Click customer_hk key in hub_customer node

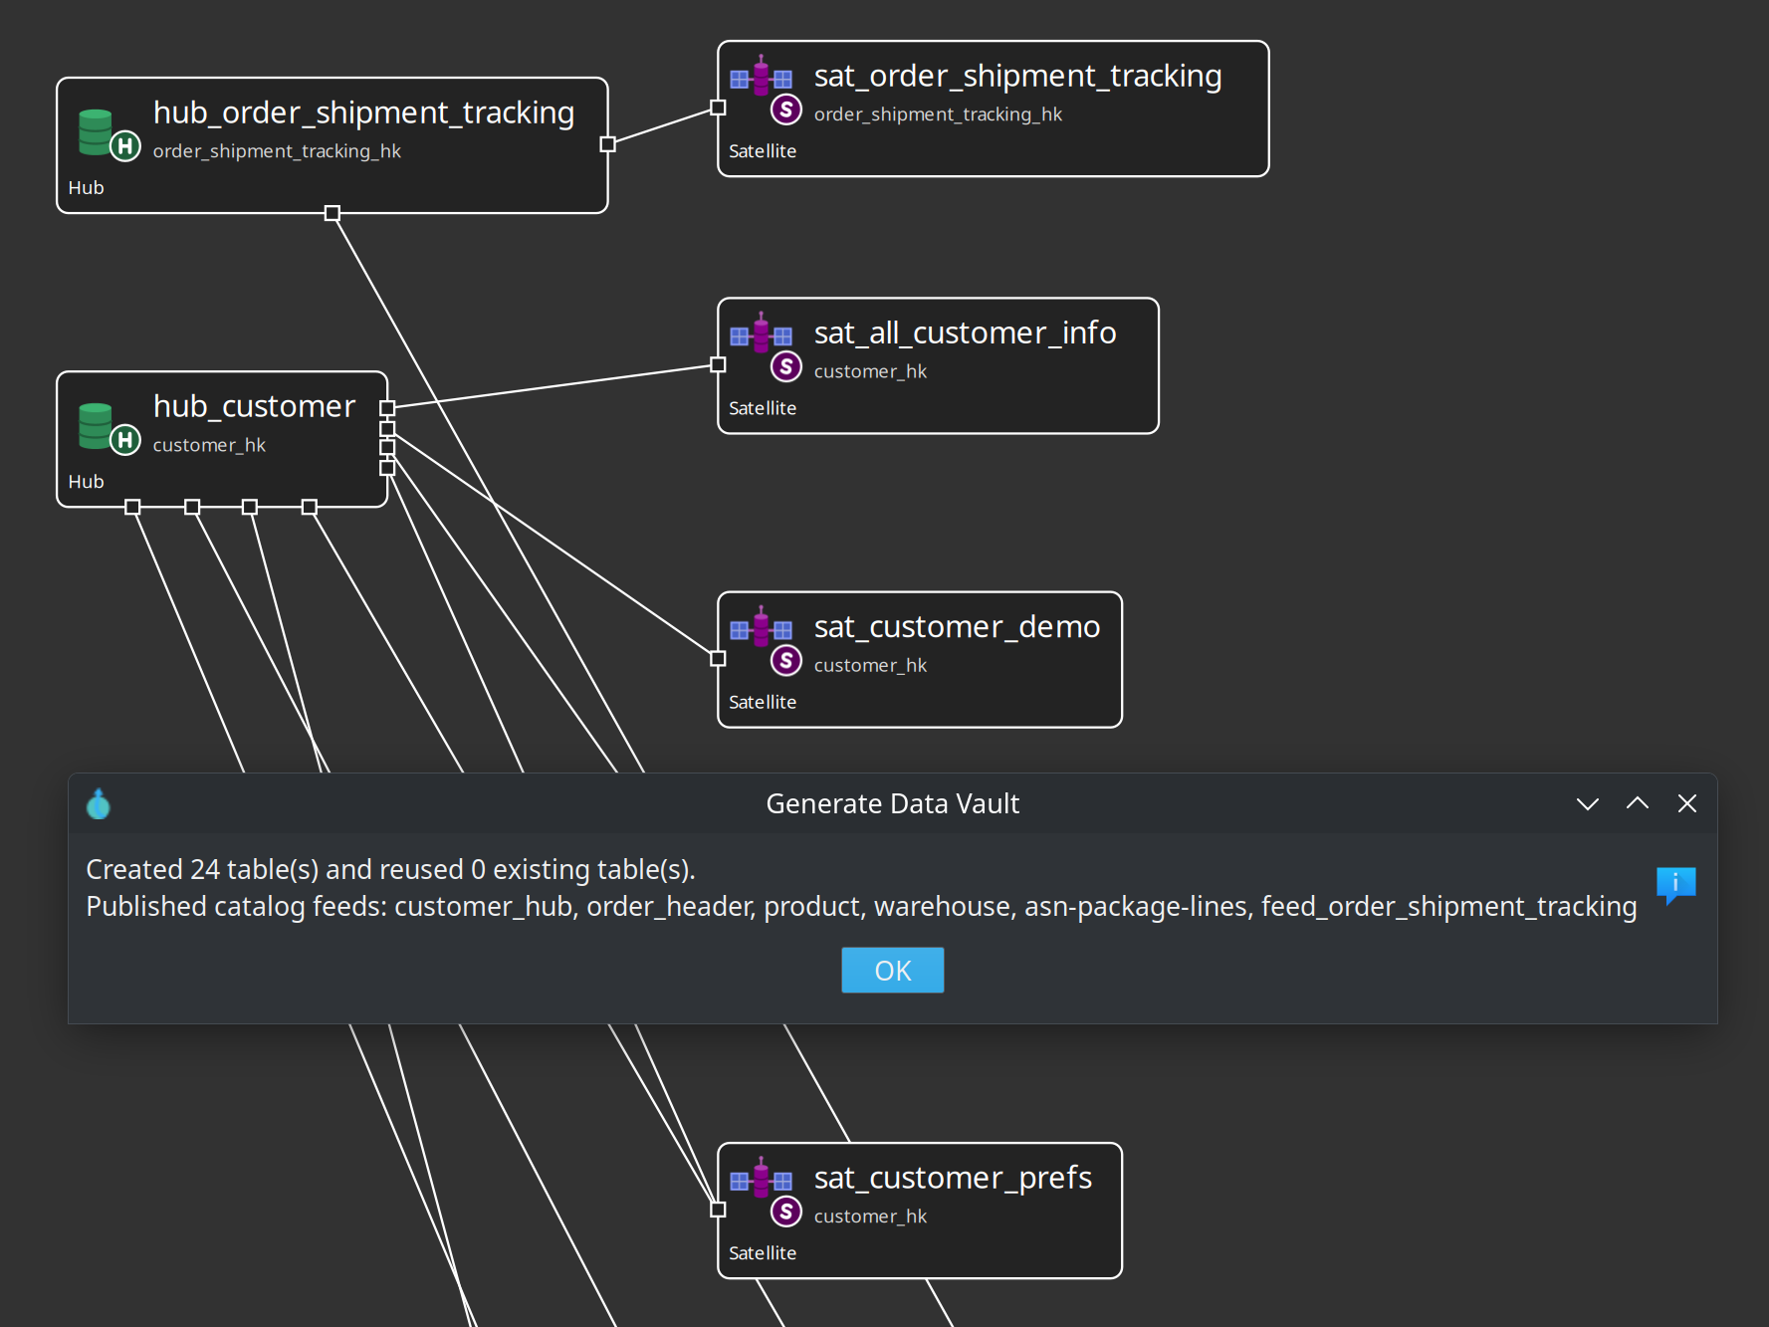click(x=209, y=444)
